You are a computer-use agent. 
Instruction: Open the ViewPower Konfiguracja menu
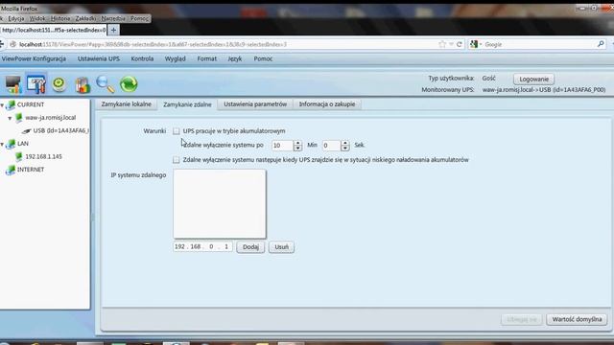(34, 58)
